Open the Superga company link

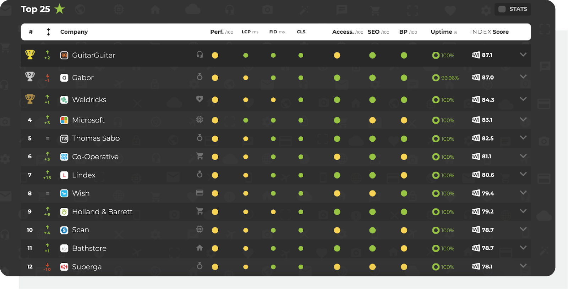(87, 267)
